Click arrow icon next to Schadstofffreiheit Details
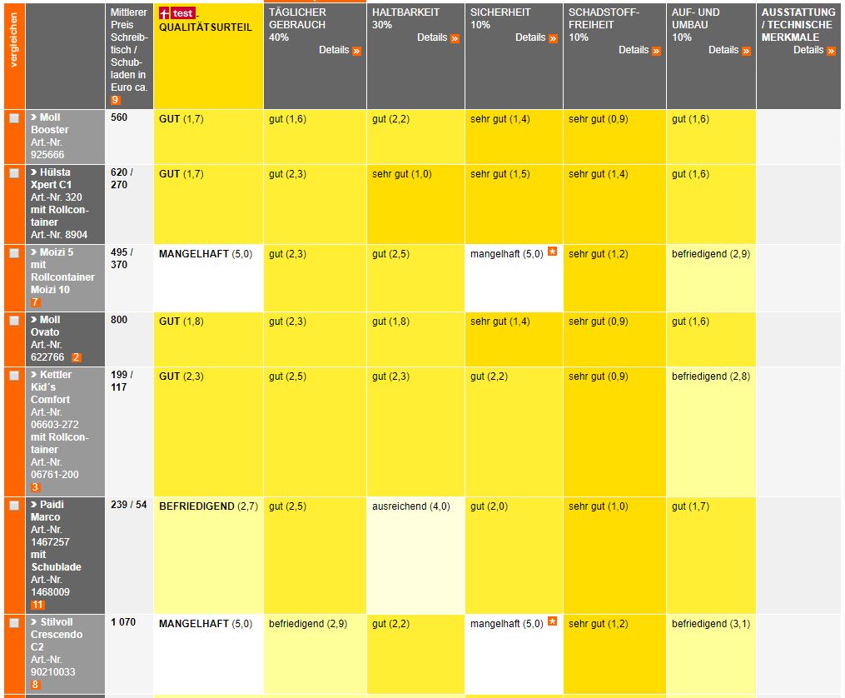This screenshot has height=698, width=845. point(656,51)
